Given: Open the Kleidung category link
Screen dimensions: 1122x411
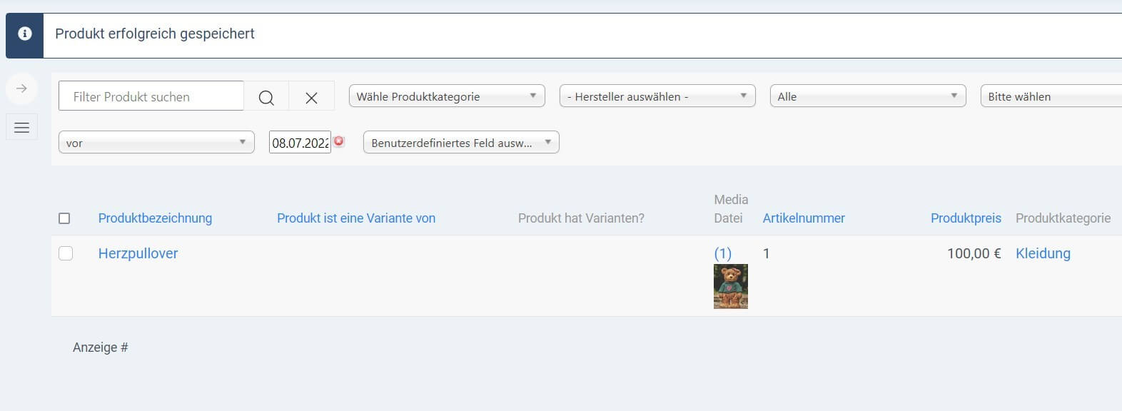Looking at the screenshot, I should point(1043,253).
